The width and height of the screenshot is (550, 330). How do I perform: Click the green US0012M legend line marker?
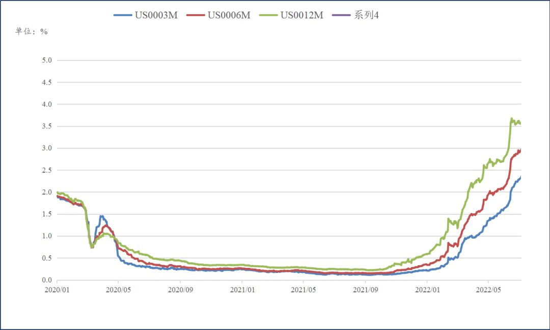[269, 15]
